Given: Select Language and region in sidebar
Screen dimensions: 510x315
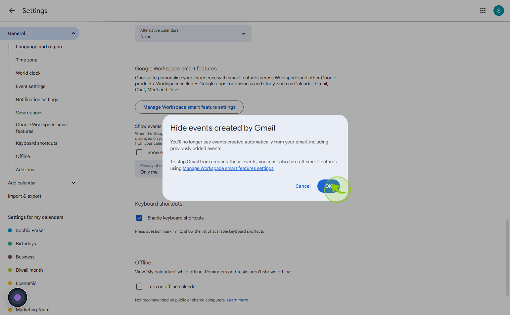Looking at the screenshot, I should (x=39, y=47).
